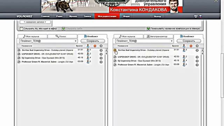Toggle 'Слышать себя' checkbox
The image size is (224, 126).
63,29
